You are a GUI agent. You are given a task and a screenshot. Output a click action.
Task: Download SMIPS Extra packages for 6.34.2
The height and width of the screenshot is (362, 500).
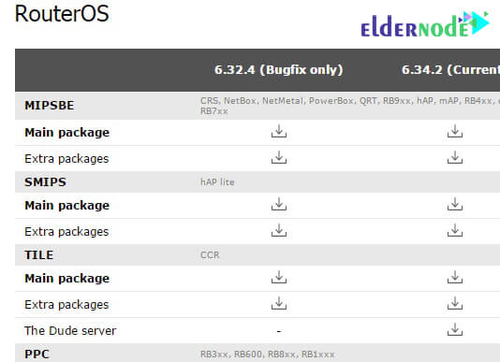coord(455,230)
